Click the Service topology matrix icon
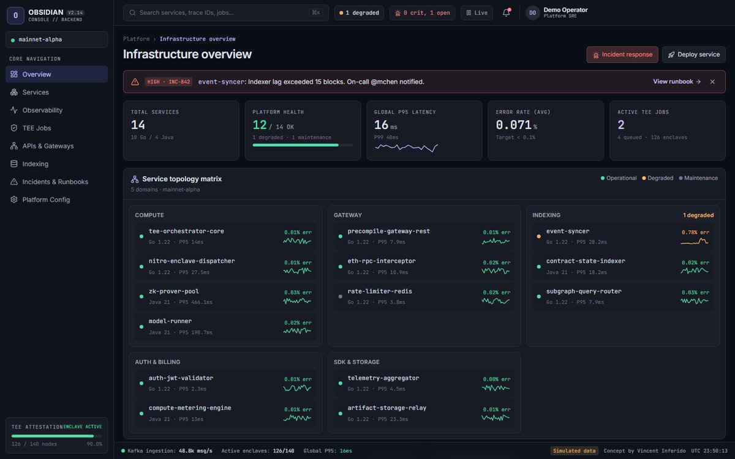Screen dimensions: 735x459 pyautogui.click(x=135, y=179)
